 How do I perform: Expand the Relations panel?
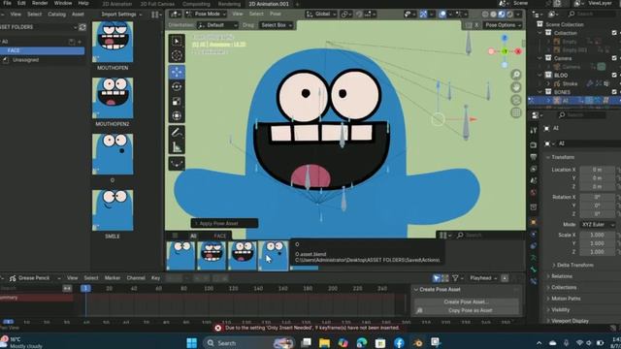[560, 276]
